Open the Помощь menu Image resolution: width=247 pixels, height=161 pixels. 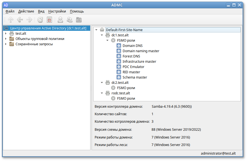click(x=77, y=11)
